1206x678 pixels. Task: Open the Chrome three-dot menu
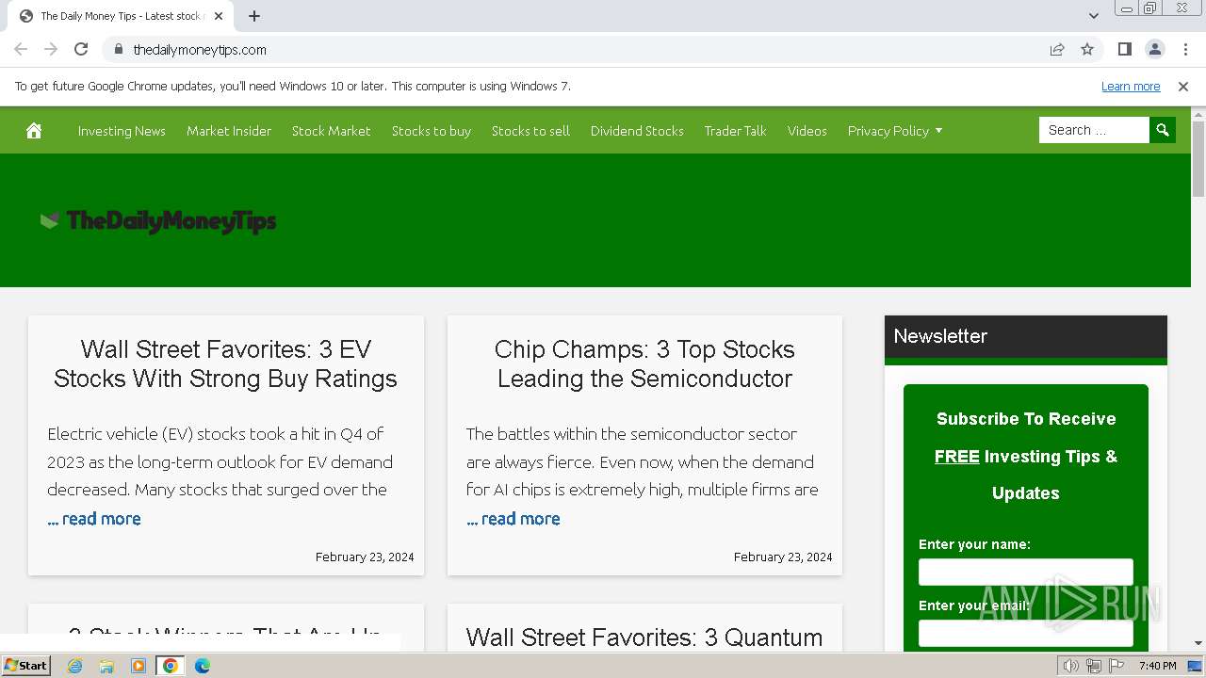click(x=1184, y=49)
